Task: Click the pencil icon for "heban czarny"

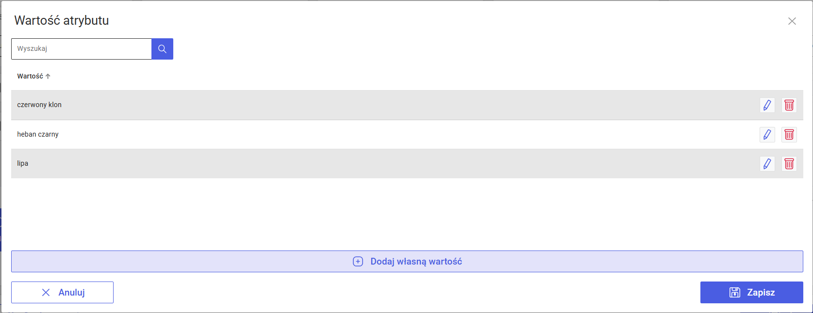Action: click(767, 135)
